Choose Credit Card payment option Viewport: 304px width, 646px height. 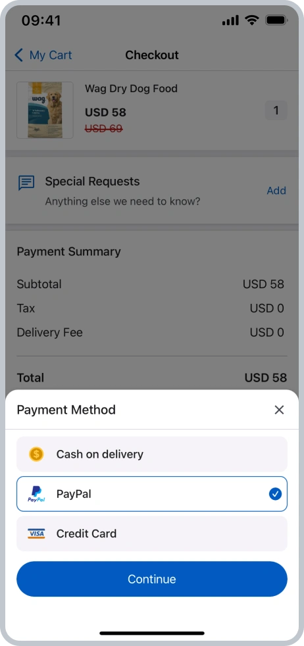pos(152,534)
